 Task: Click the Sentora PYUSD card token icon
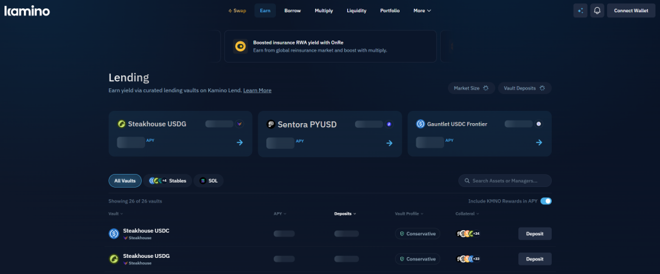pyautogui.click(x=271, y=124)
